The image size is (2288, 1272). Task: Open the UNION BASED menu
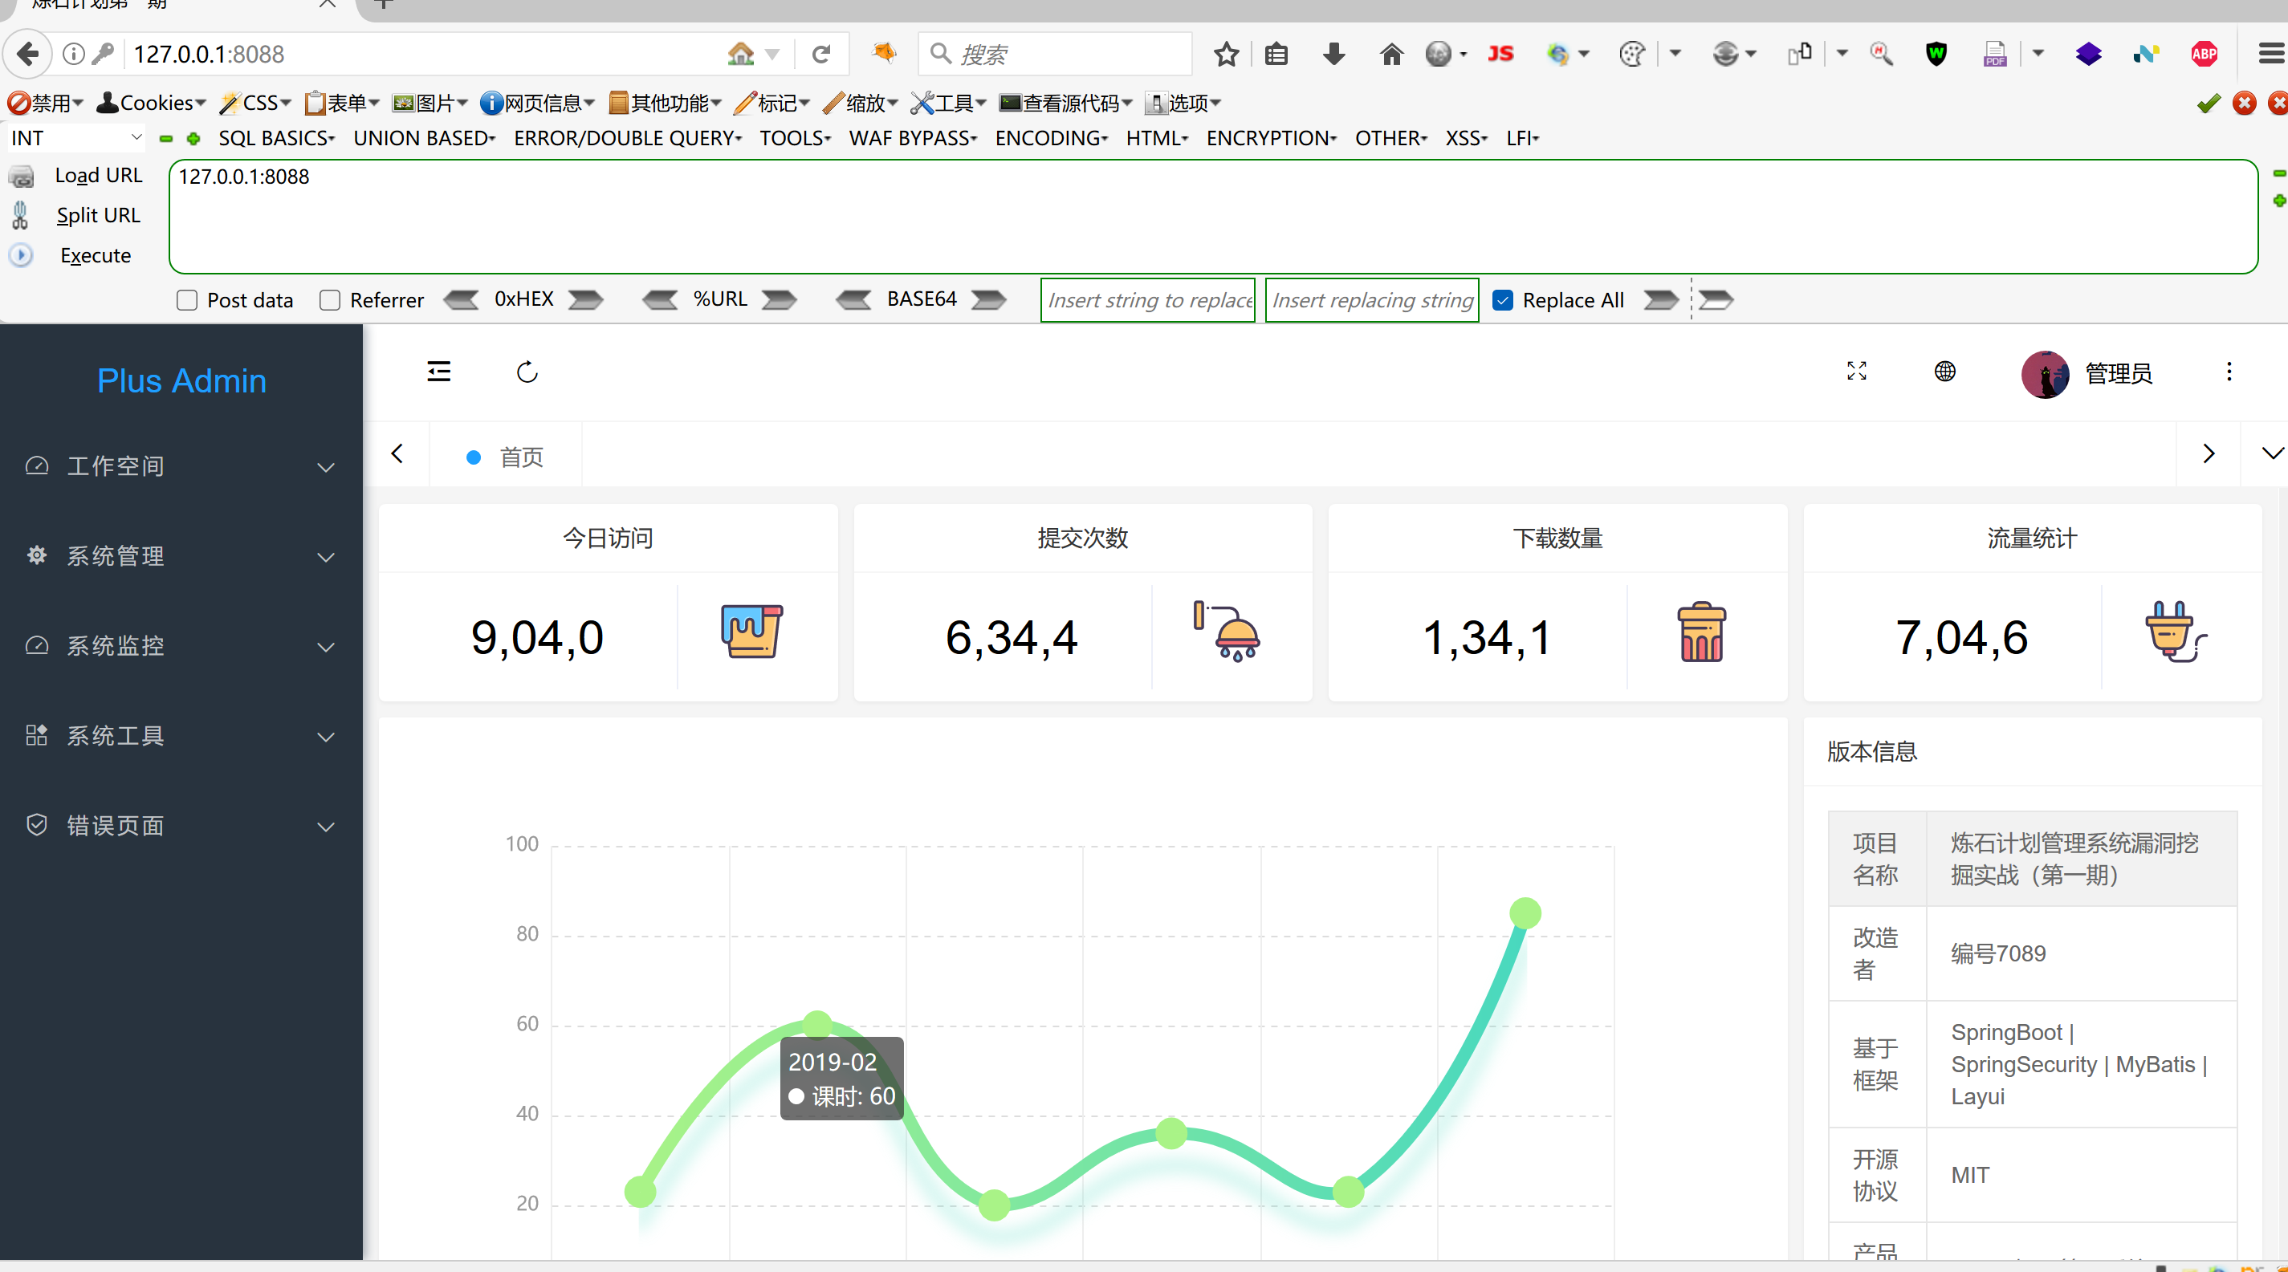(424, 139)
